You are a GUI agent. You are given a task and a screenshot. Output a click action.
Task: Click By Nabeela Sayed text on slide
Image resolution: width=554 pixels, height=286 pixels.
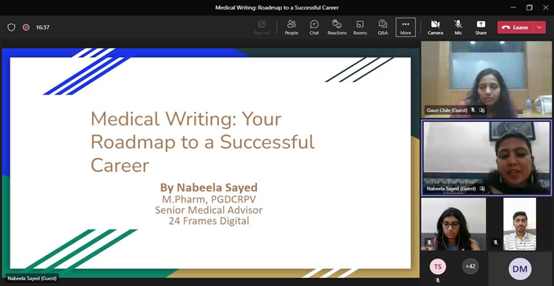[x=209, y=187]
